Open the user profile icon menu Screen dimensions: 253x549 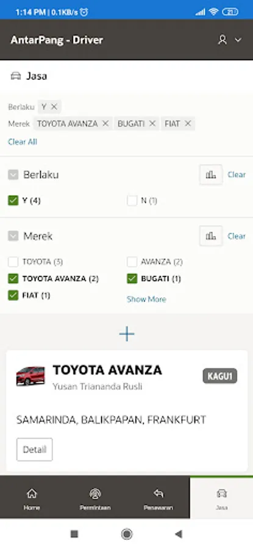(x=223, y=40)
